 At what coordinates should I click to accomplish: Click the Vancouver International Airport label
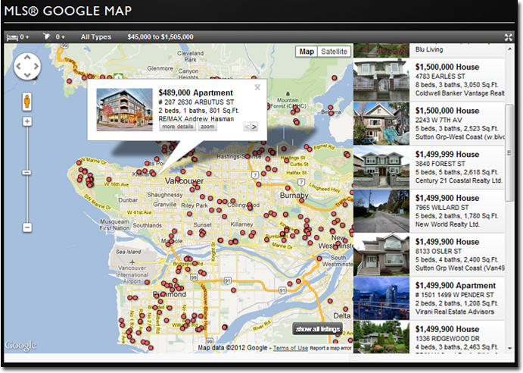coord(132,274)
